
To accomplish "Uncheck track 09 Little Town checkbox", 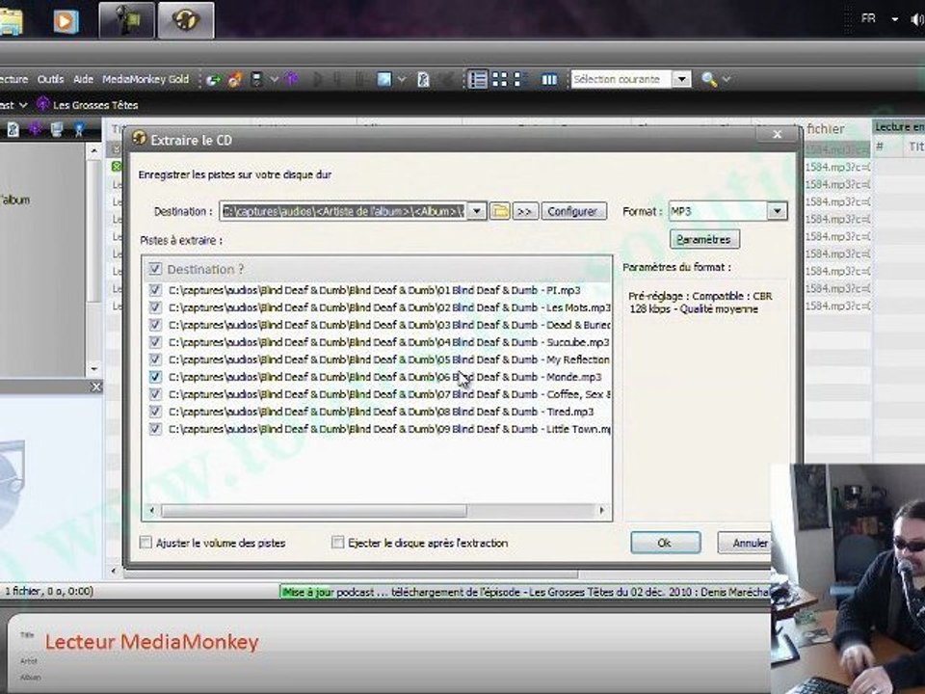I will click(x=155, y=429).
